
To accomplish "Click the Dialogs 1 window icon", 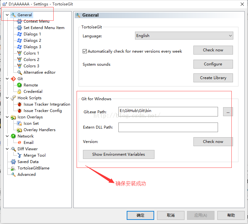I will coord(19,34).
